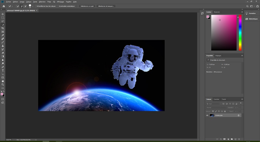
Task: Select the Lasso tool
Action: point(3,21)
